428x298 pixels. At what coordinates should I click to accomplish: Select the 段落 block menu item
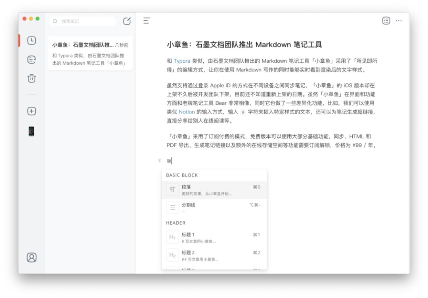point(214,190)
